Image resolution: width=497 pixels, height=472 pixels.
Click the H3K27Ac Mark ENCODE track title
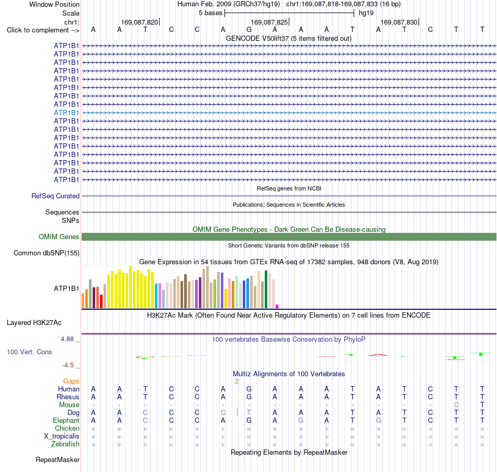pos(289,316)
